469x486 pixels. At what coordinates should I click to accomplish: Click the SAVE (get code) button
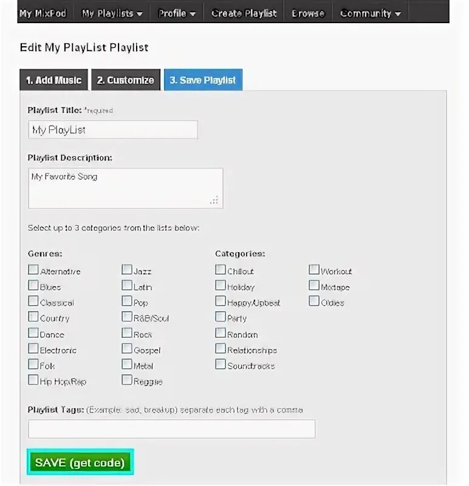[80, 463]
